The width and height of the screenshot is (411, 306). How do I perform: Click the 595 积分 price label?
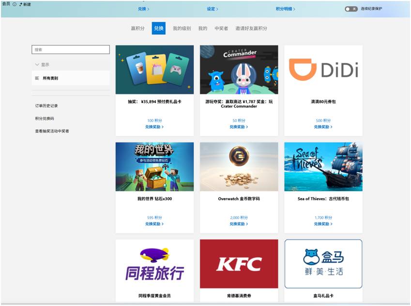coord(154,217)
